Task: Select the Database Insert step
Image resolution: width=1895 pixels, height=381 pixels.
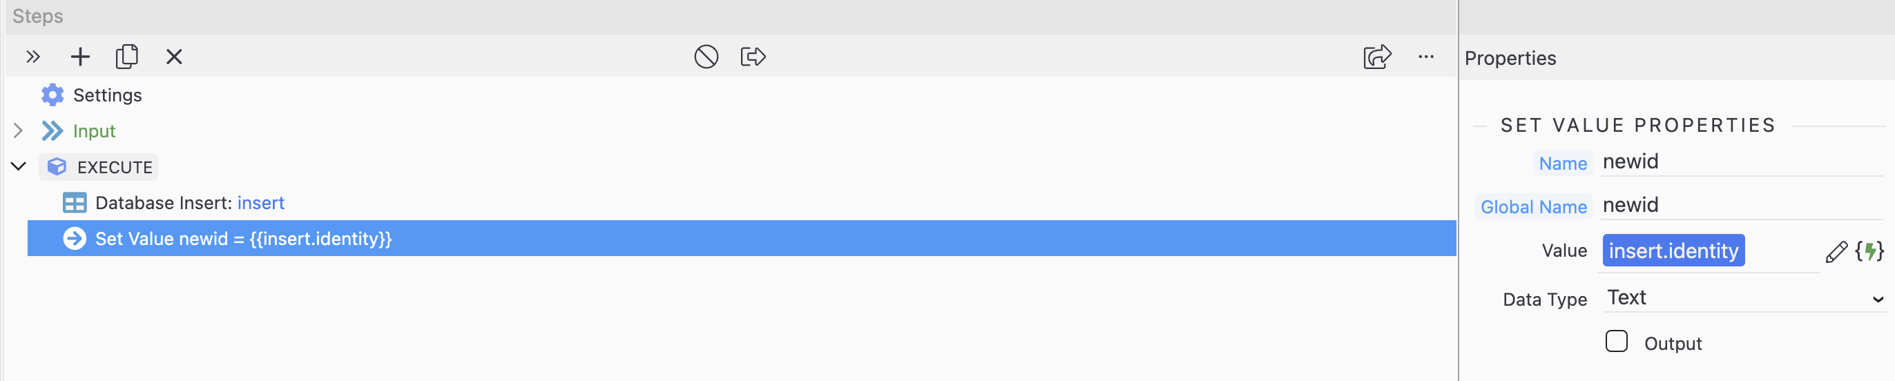Action: tap(189, 203)
